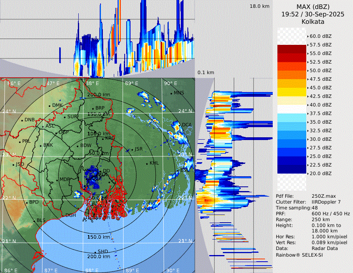Screen dimensions: 353x273
Task: Click the 60.0 dBZ legend label
Action: 320,36
